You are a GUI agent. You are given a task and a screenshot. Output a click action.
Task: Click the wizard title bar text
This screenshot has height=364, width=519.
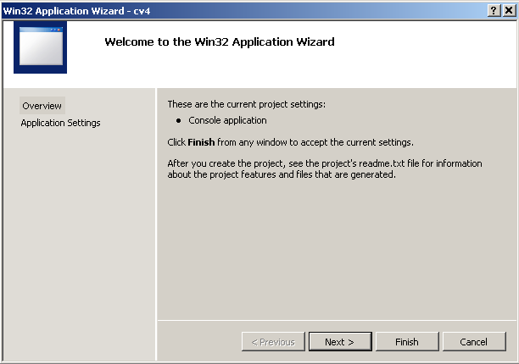76,11
